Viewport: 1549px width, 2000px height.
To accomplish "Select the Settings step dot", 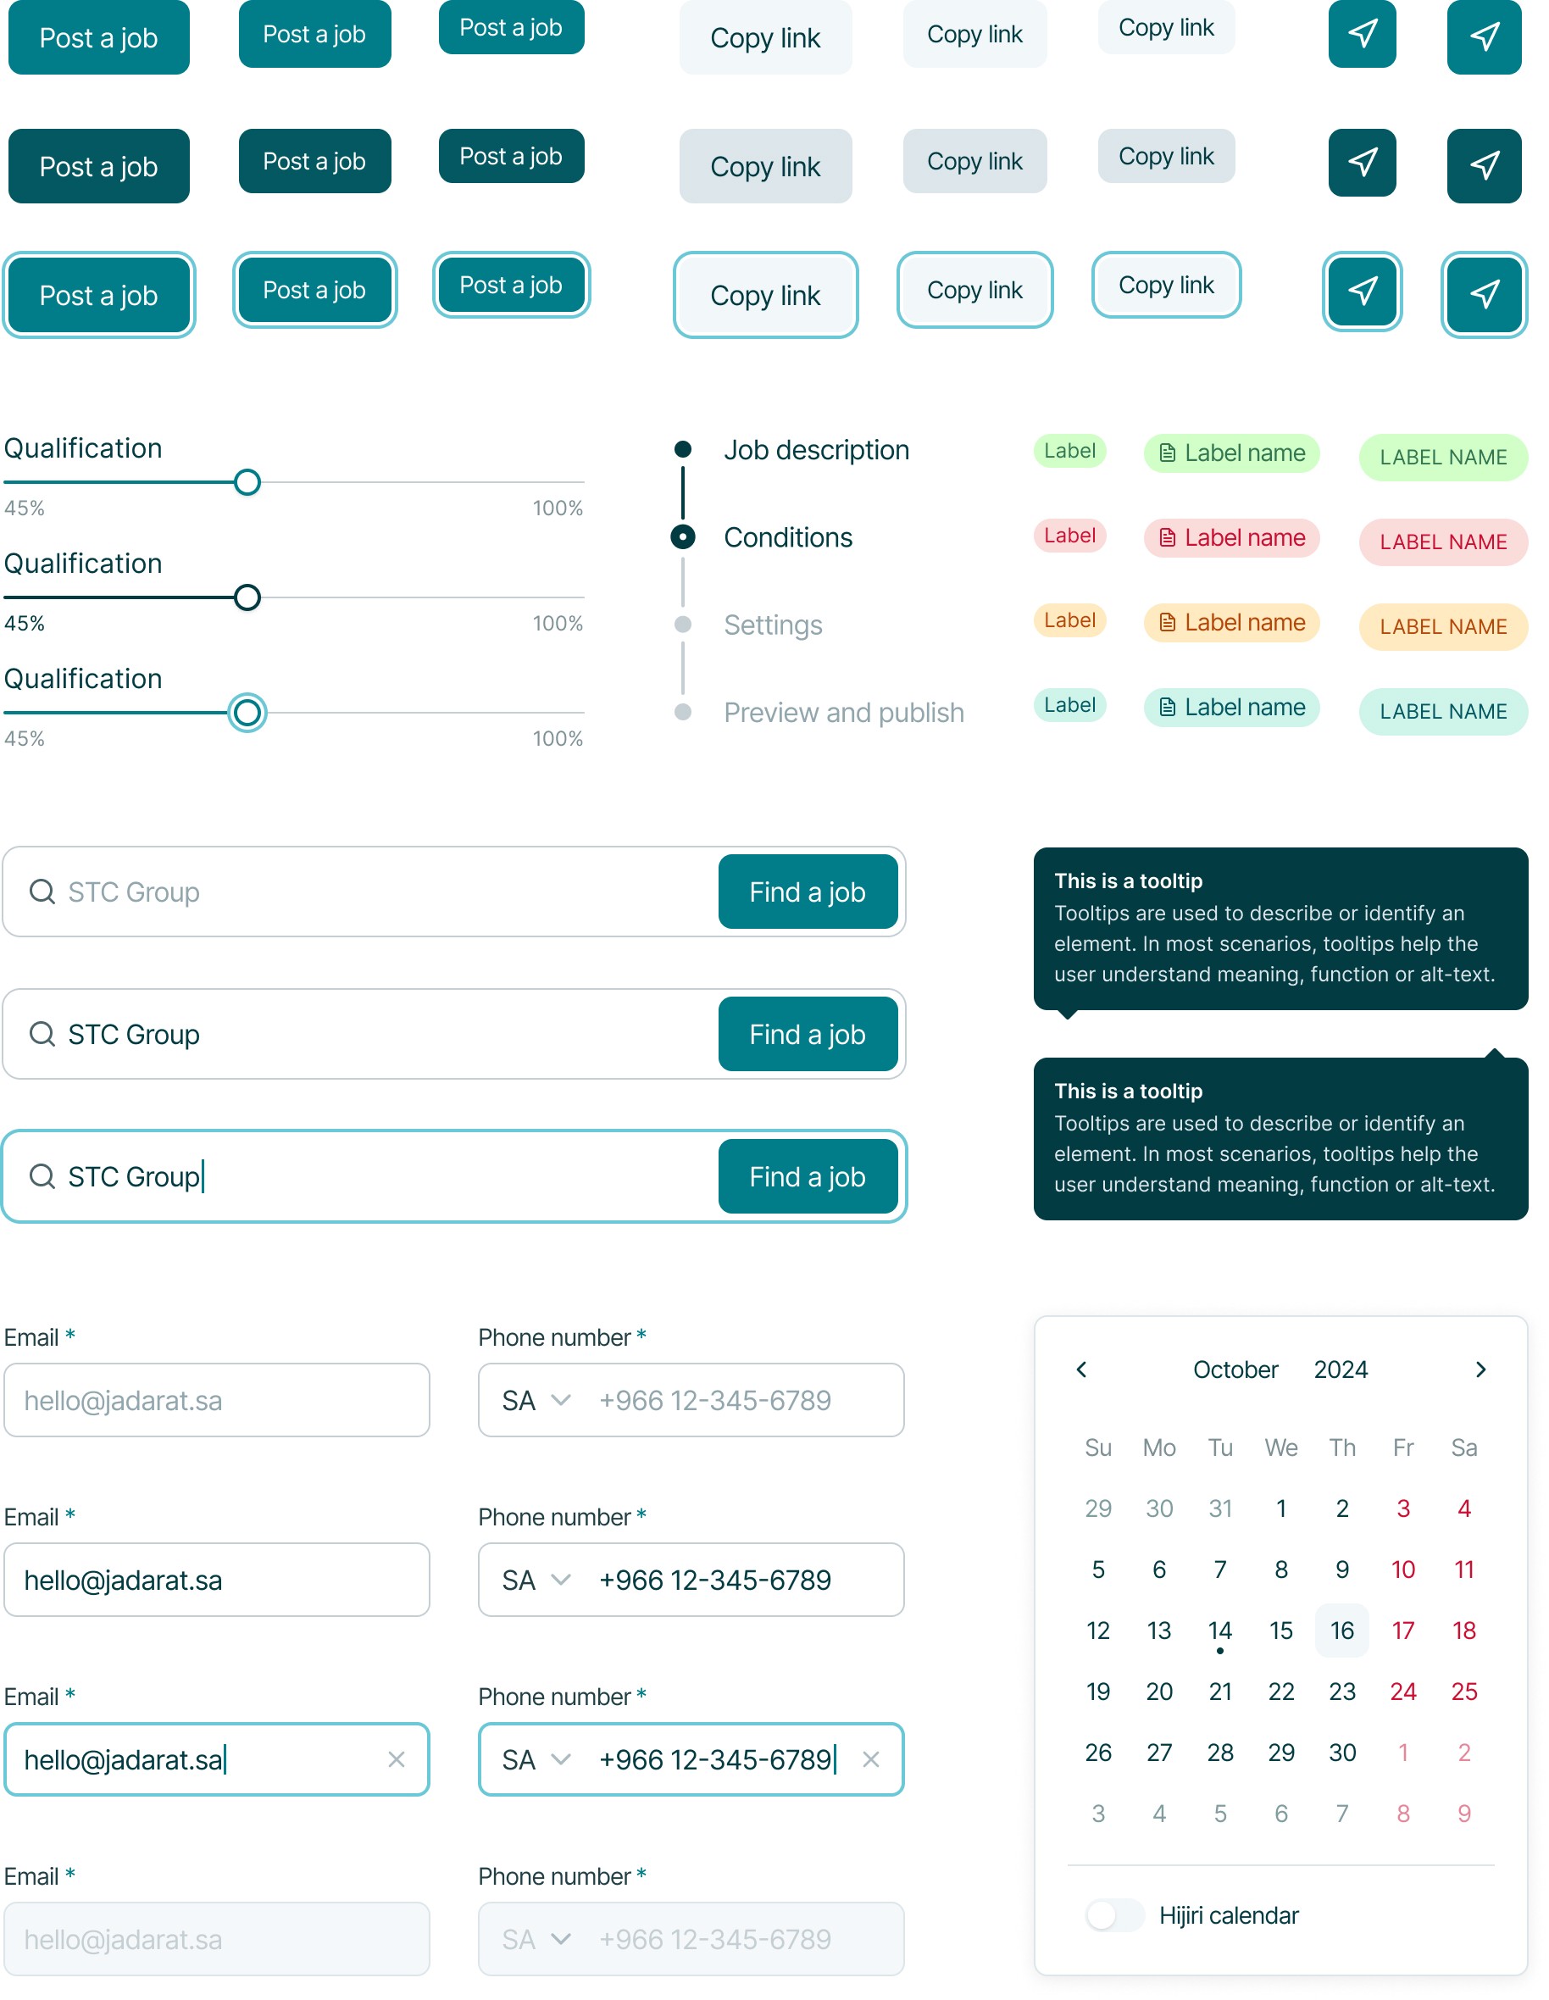I will point(682,625).
